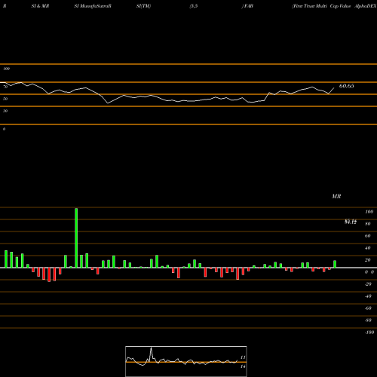The image size is (377, 377).
Task: Click the RSI axis label 50
Action: tap(5, 99)
